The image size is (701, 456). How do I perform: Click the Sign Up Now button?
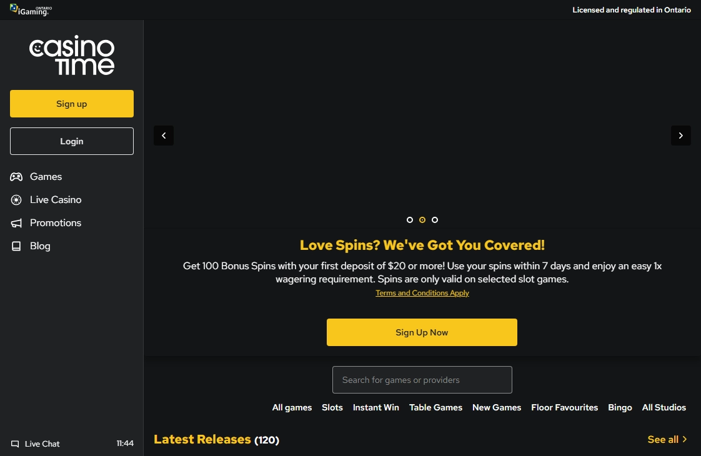tap(422, 332)
